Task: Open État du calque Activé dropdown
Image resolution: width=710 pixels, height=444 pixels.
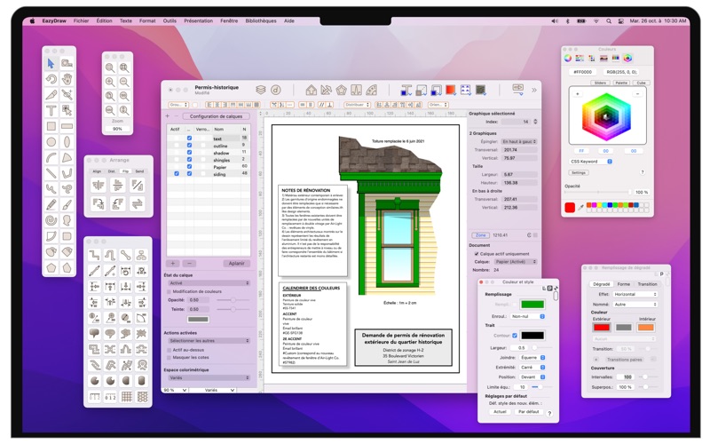Action: pos(209,282)
